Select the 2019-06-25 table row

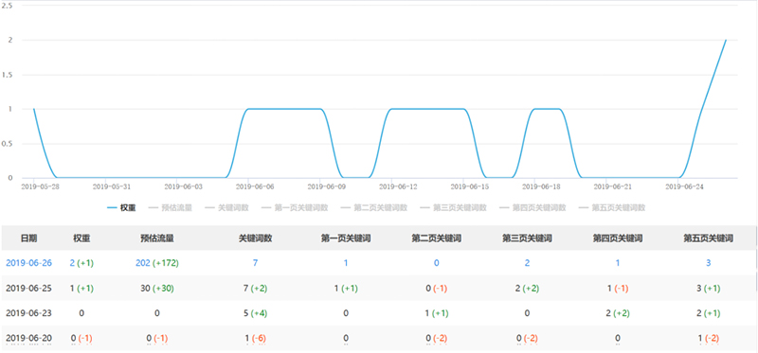pyautogui.click(x=378, y=289)
